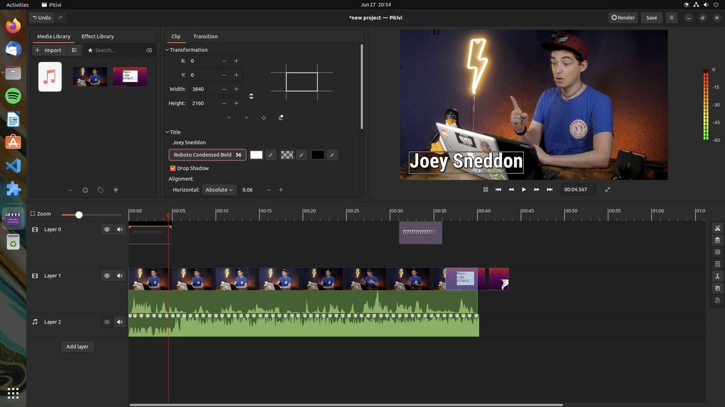Viewport: 725px width, 407px height.
Task: Pick text color with first eyedropper
Action: click(271, 155)
